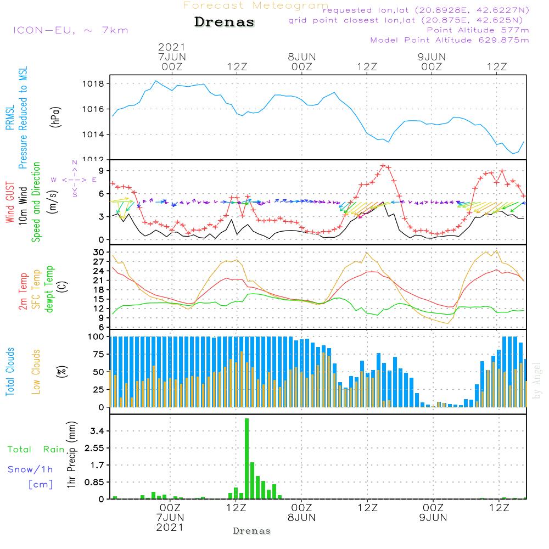This screenshot has width=549, height=549.
Task: Click the 'Forecast Meteogram' heading
Action: coord(256,5)
